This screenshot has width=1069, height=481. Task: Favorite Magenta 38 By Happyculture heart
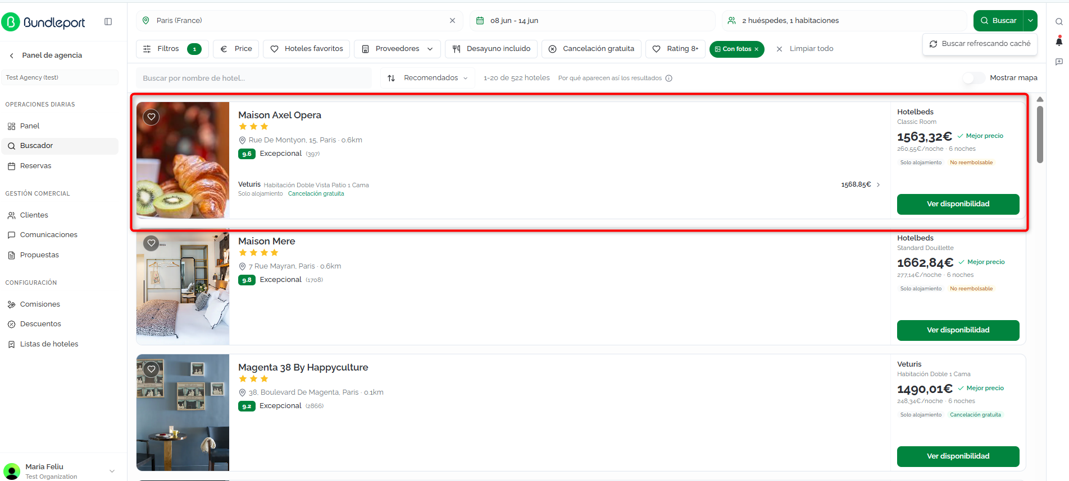click(151, 369)
